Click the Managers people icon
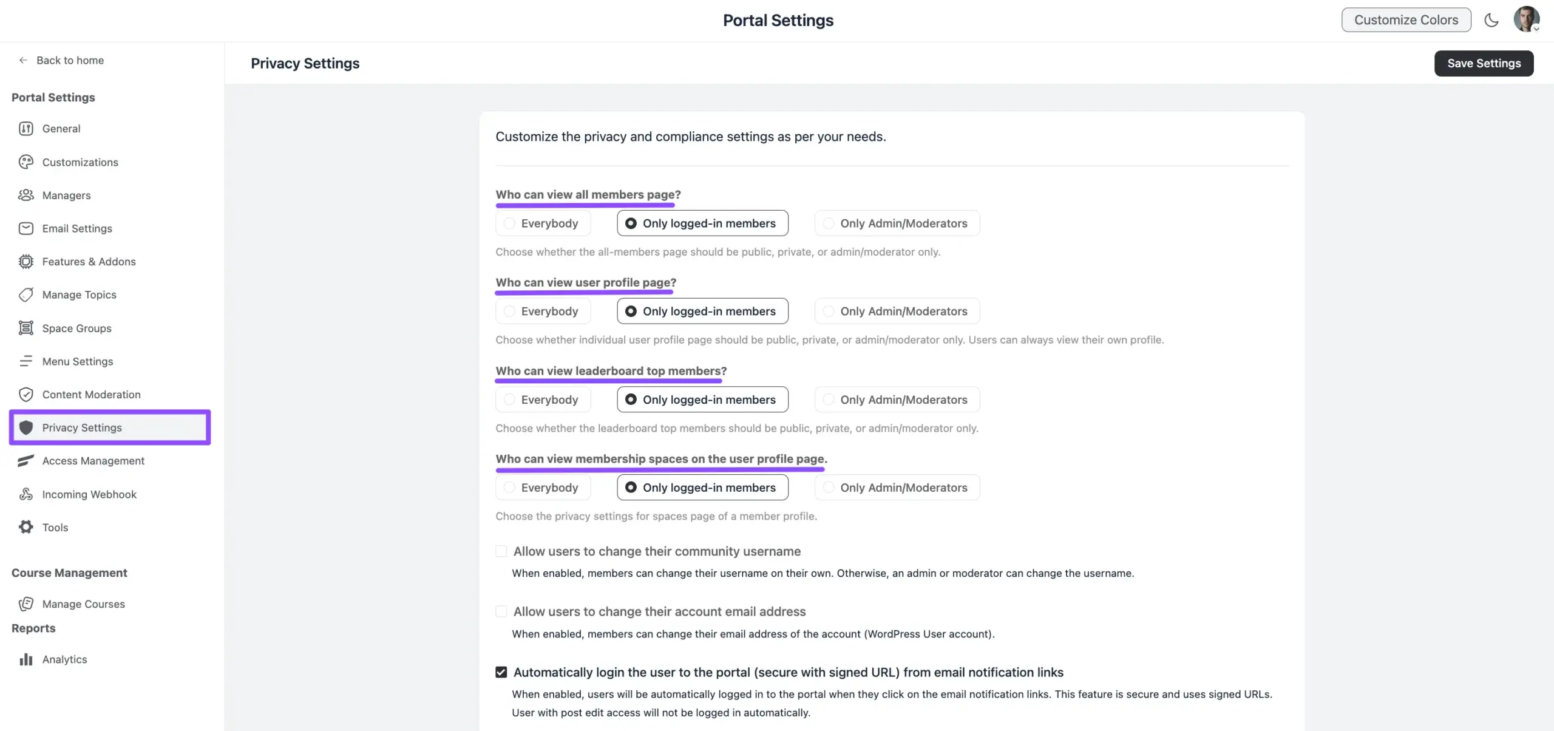 (x=25, y=195)
